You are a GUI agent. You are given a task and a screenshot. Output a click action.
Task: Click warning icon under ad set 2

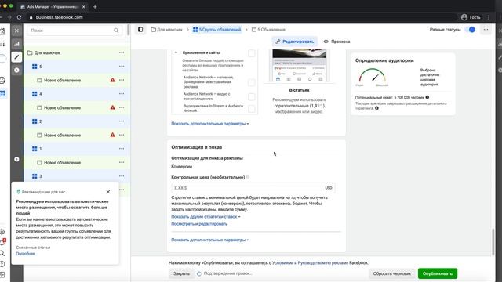coord(112,135)
